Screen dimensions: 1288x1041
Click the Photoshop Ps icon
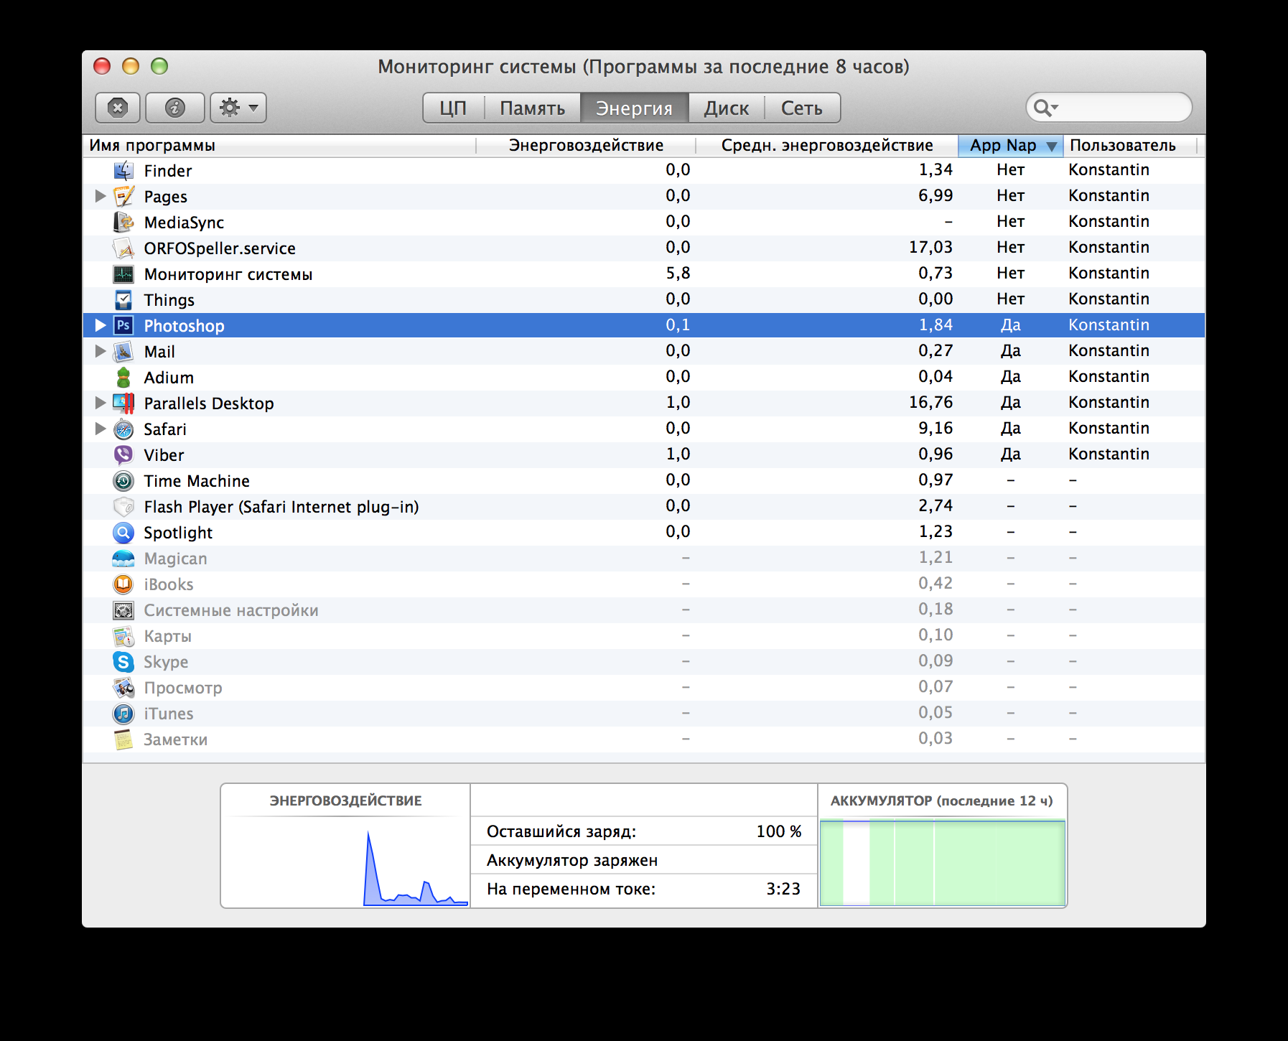click(123, 325)
